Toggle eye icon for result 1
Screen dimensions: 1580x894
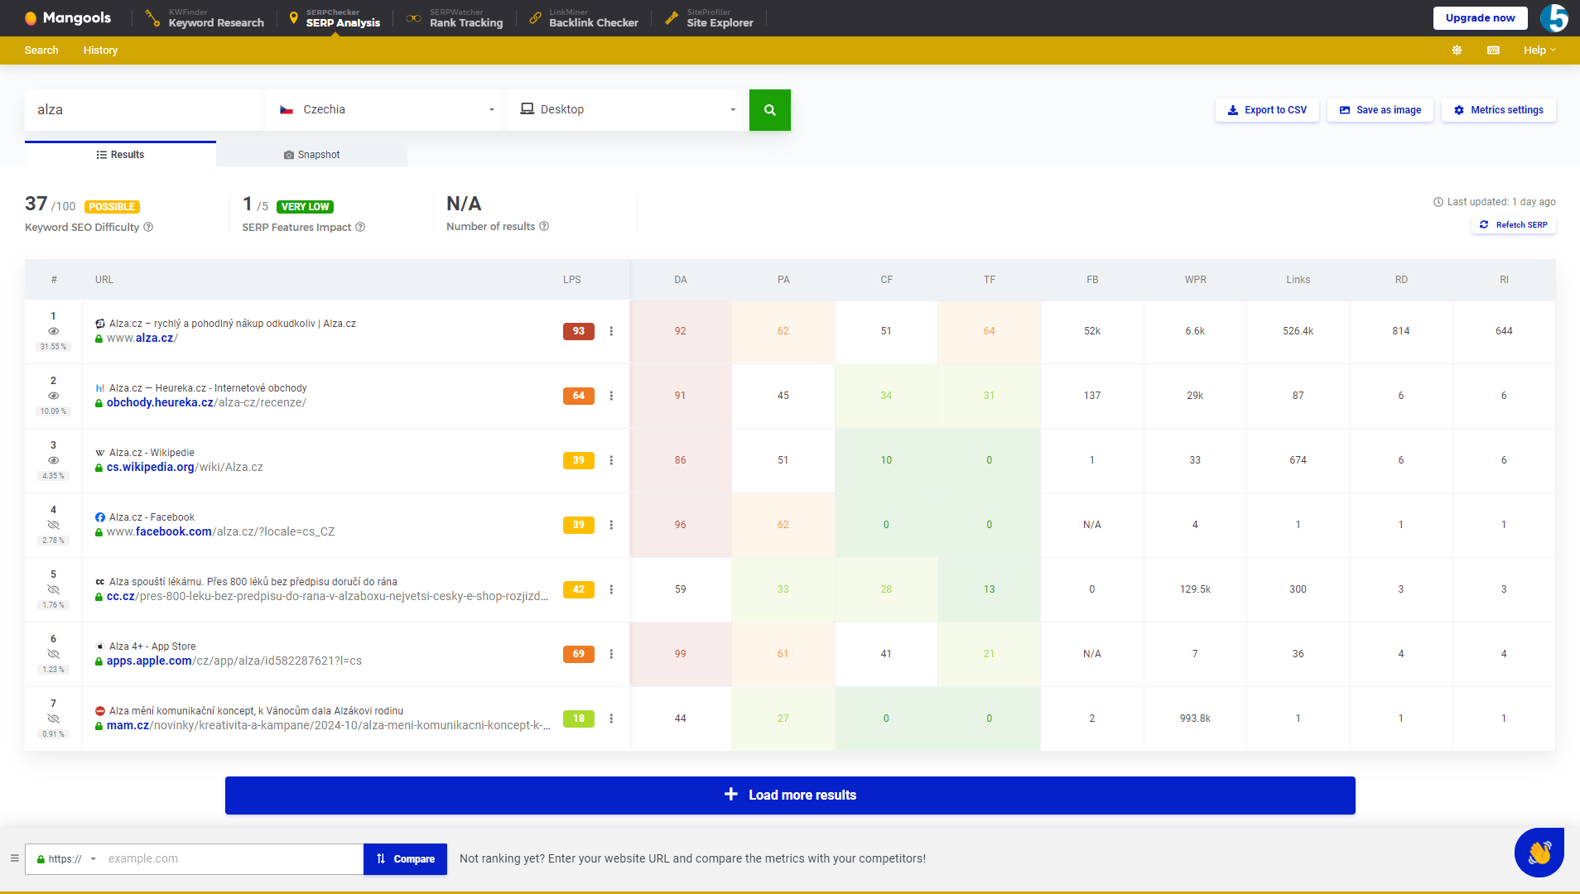(54, 331)
